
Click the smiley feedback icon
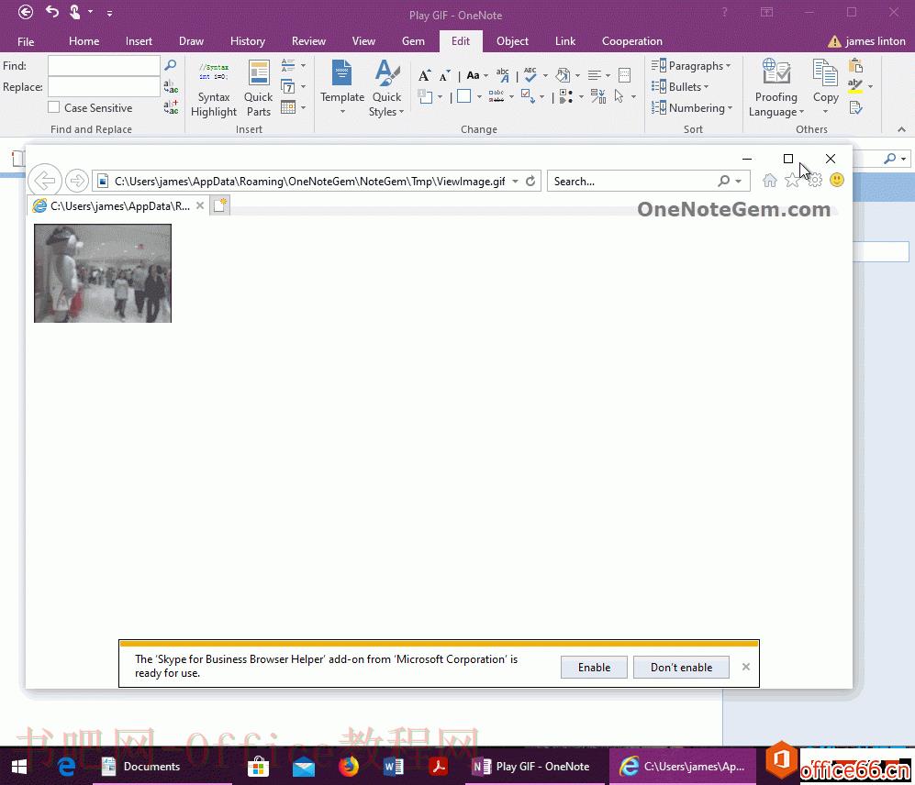tap(837, 180)
